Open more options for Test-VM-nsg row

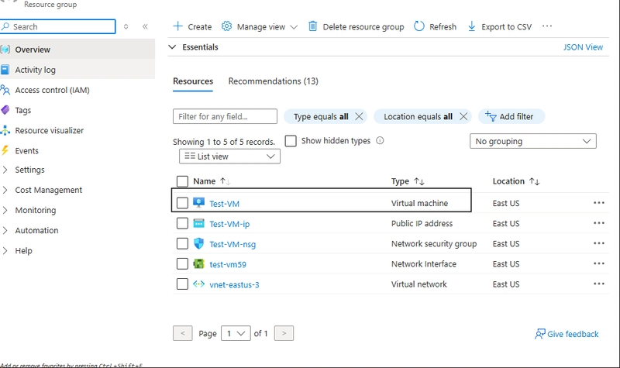tap(599, 243)
